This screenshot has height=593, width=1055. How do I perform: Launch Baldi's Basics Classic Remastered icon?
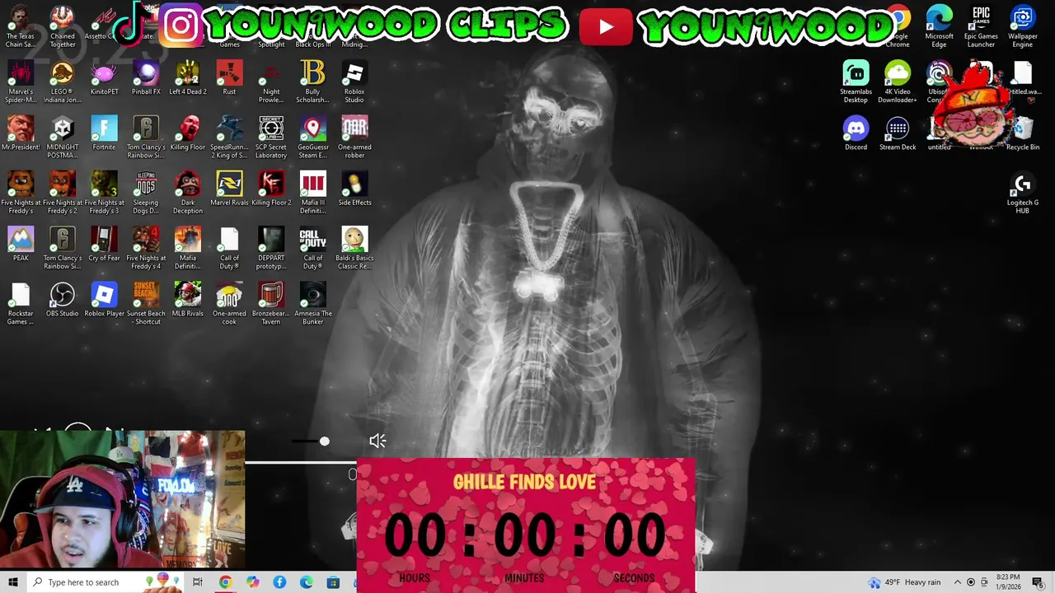(x=354, y=248)
